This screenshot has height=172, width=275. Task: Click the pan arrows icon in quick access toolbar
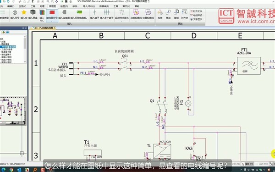pos(57,1)
